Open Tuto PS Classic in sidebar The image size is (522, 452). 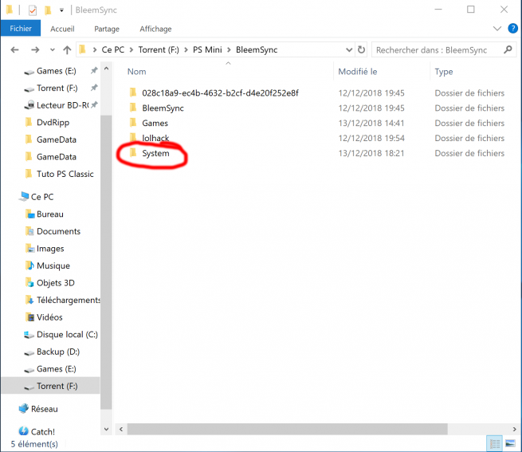click(x=65, y=174)
